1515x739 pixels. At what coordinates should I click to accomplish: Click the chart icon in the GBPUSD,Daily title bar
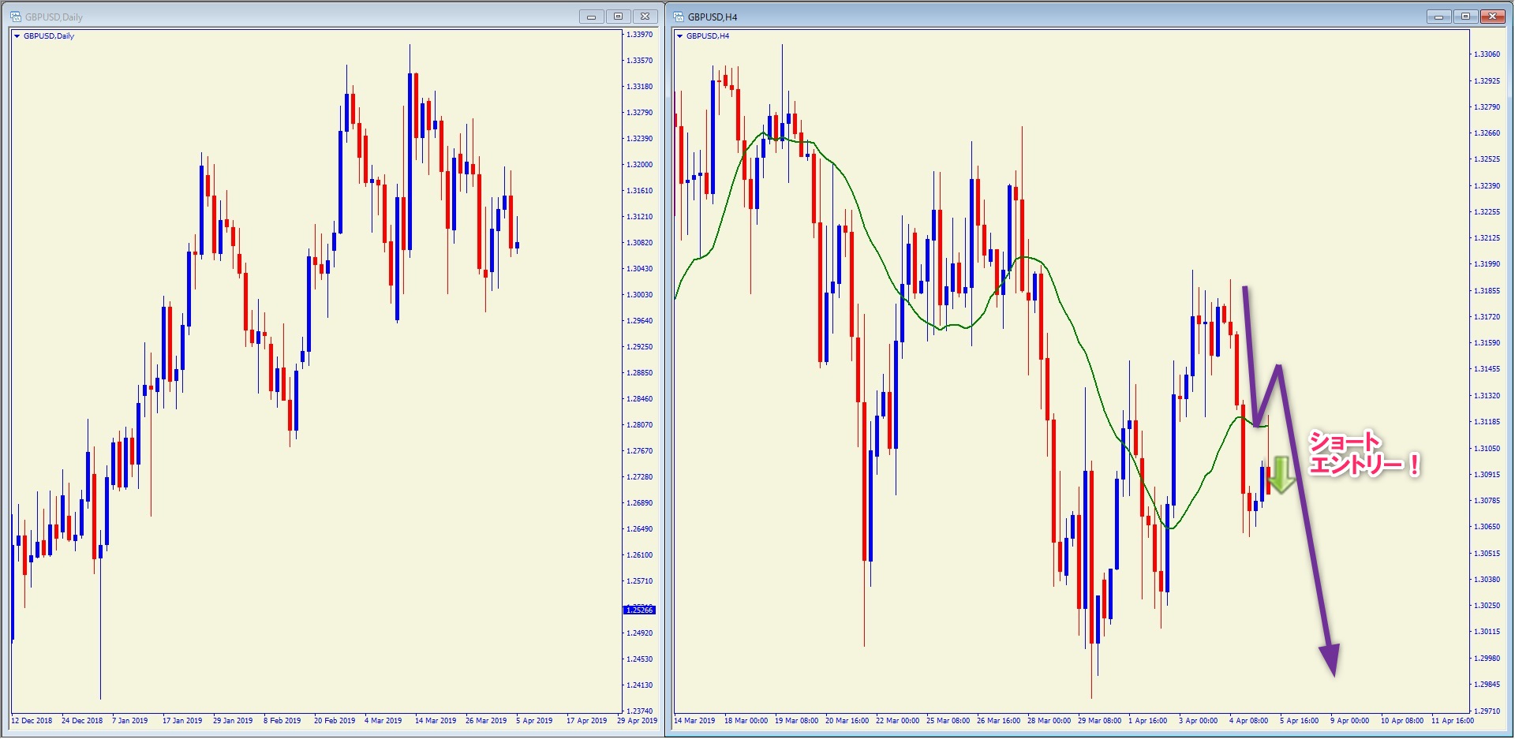point(15,17)
